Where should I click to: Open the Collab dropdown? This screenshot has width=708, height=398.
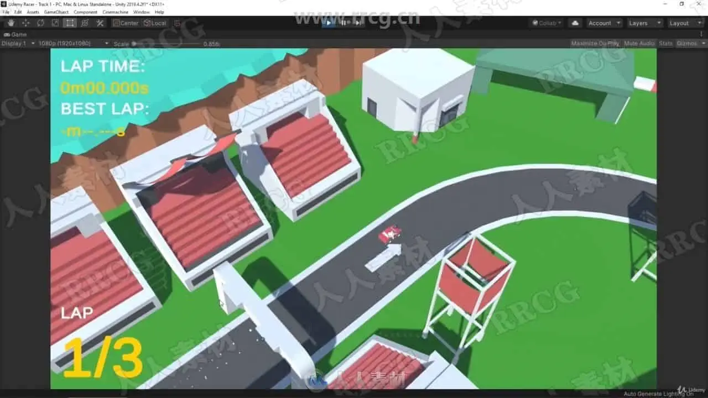point(546,23)
